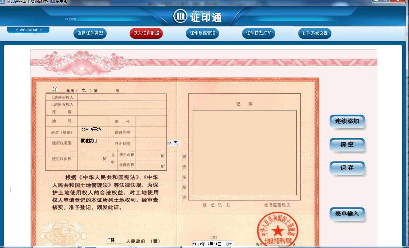Expand the 2014年 7月31日 date dropdown arrow
409x248 pixels.
coord(231,244)
